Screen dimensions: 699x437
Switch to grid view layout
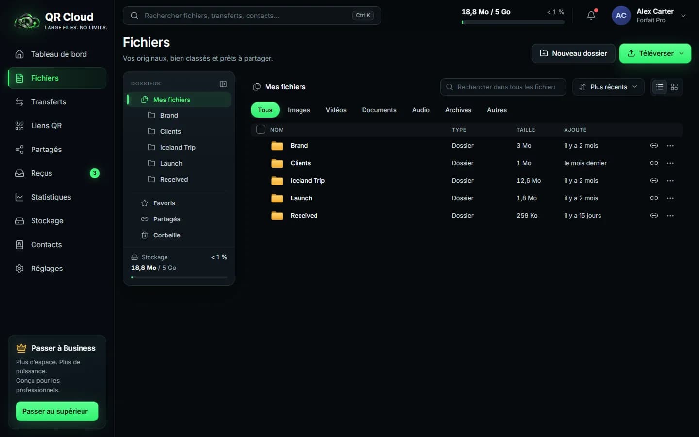pyautogui.click(x=674, y=87)
